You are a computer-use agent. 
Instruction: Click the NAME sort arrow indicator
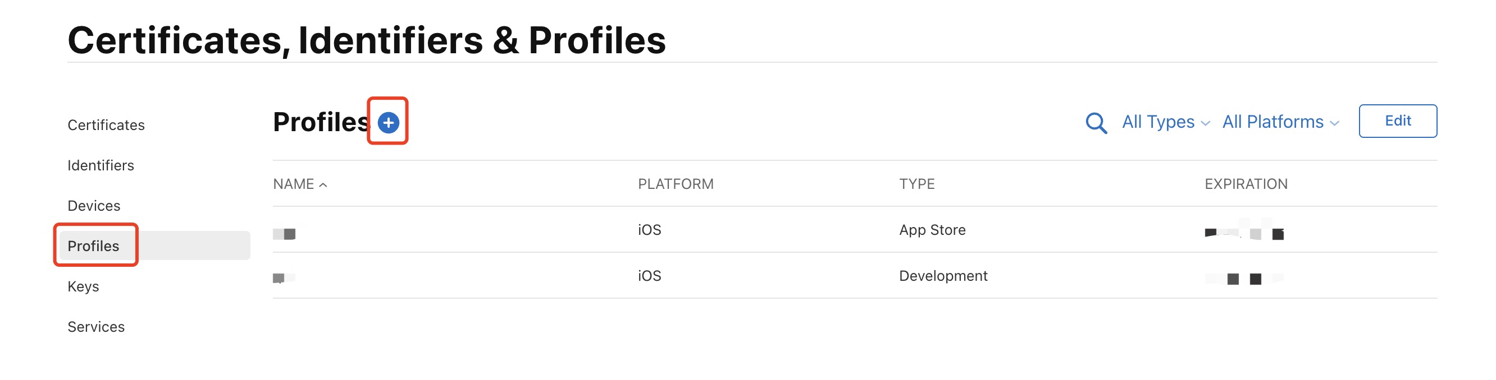[x=323, y=185]
